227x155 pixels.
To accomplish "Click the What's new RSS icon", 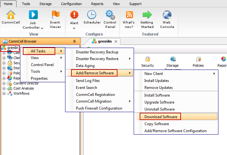I will pyautogui.click(x=129, y=15).
